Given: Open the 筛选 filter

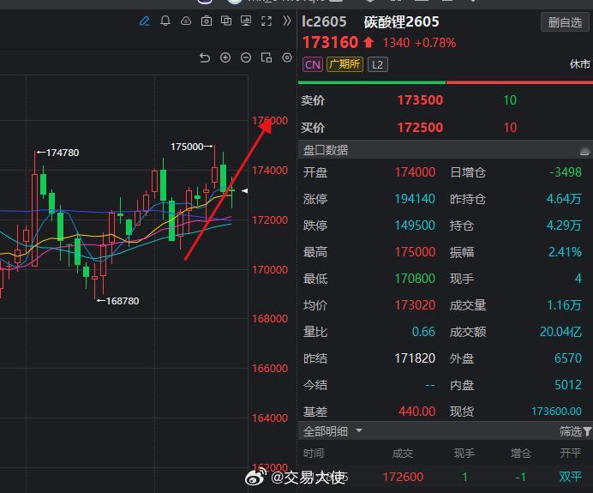Looking at the screenshot, I should (x=575, y=431).
